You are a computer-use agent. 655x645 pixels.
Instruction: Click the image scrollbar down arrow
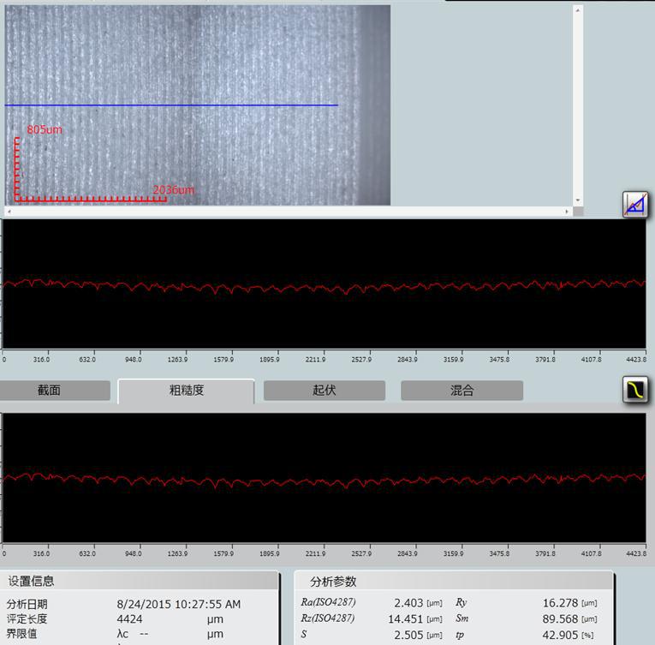(x=578, y=200)
